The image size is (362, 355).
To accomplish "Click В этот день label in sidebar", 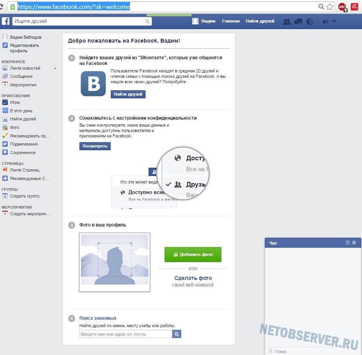I will click(x=21, y=111).
